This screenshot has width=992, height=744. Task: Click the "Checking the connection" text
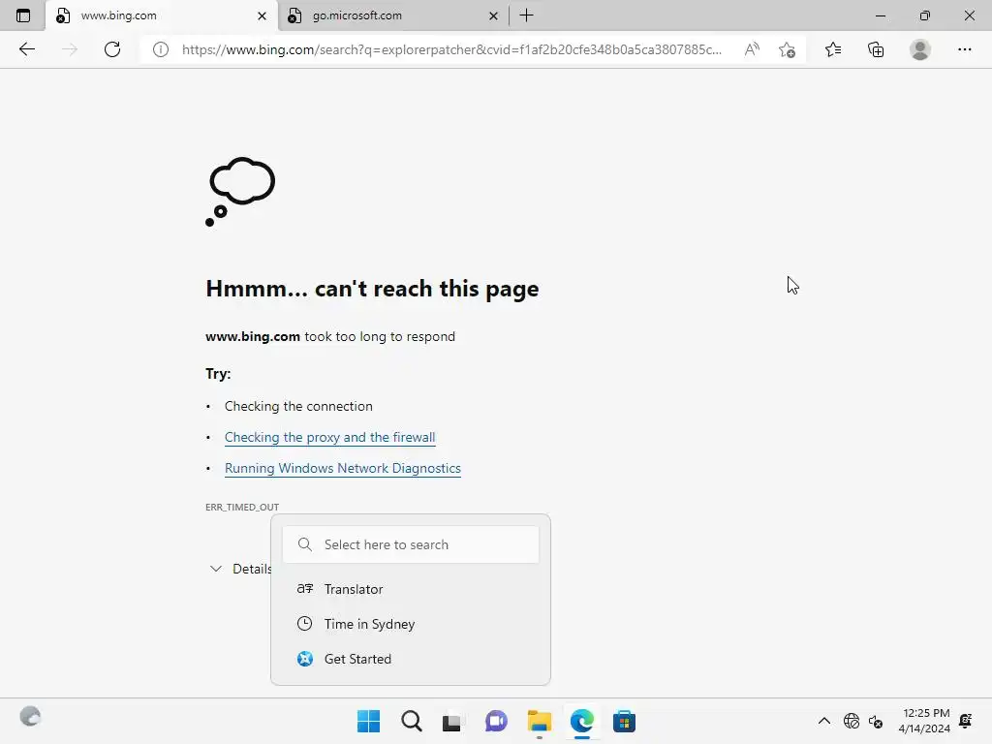click(x=298, y=406)
